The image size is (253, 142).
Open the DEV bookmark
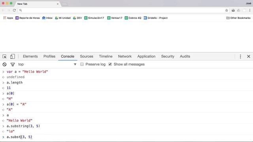[x=77, y=18]
